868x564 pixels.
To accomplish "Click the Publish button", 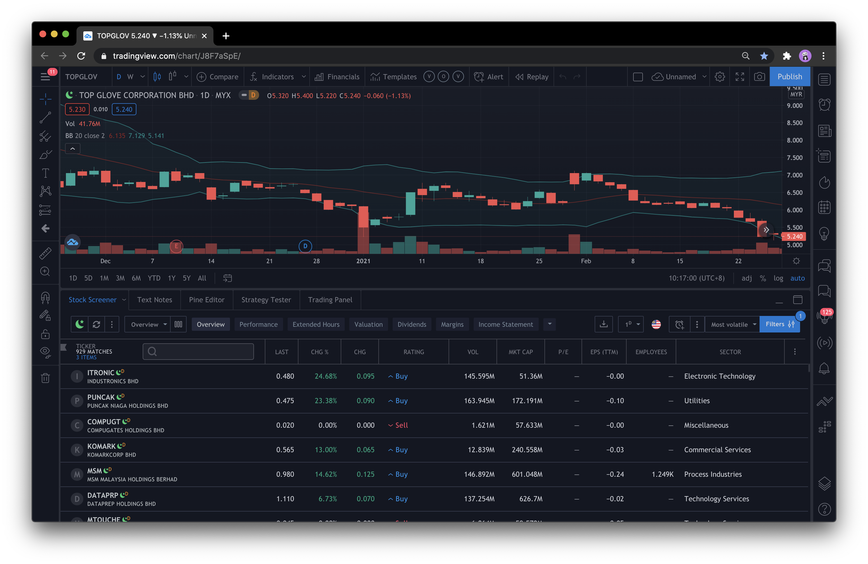I will (790, 76).
